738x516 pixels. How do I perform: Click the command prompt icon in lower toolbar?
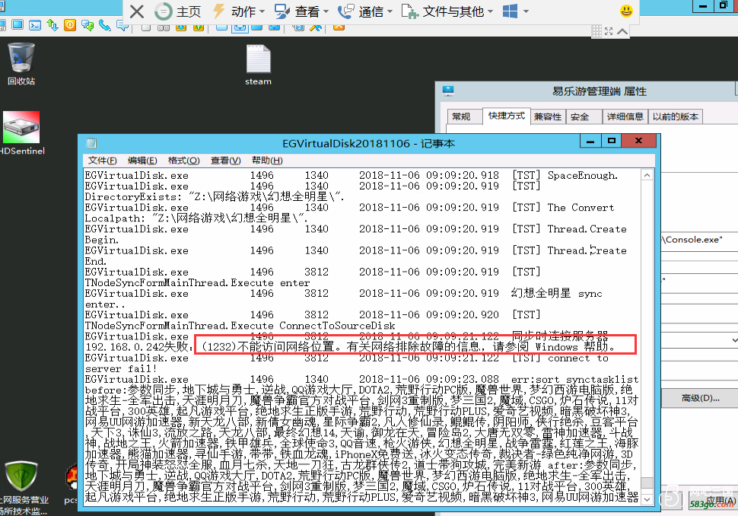[35, 25]
